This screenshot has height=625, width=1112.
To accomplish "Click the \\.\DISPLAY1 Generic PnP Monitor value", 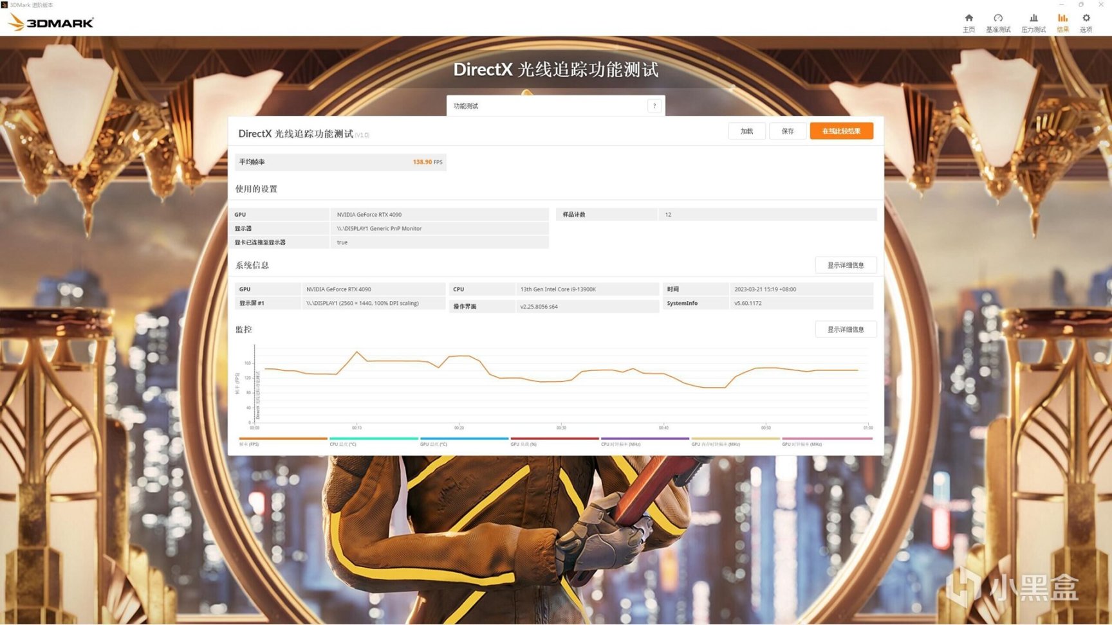I will tap(379, 228).
